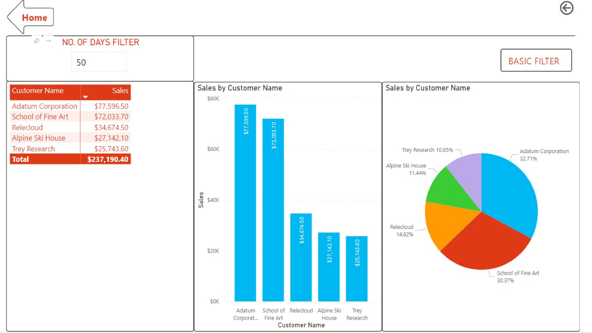Click the circular back arrow icon
This screenshot has width=592, height=333.
[567, 8]
